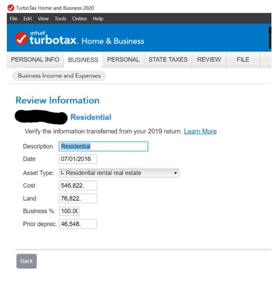This screenshot has width=278, height=283.
Task: Switch to the PERSONAL INFO tab
Action: 35,60
